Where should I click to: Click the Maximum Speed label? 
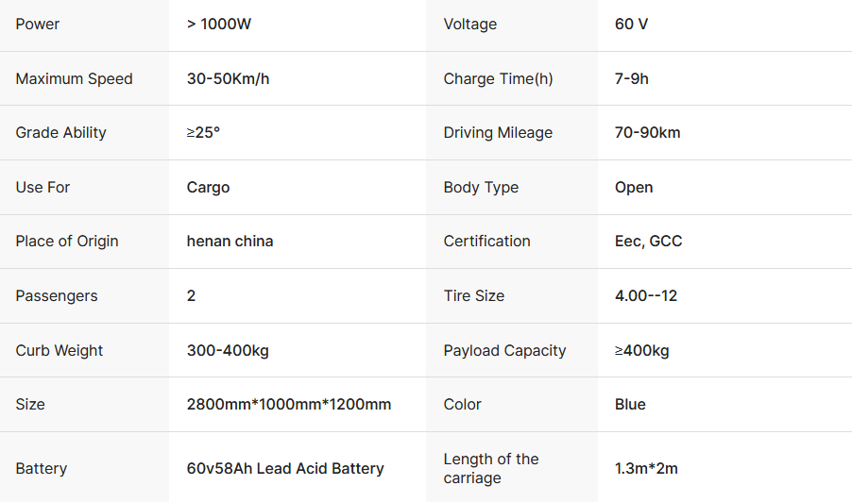pyautogui.click(x=74, y=79)
